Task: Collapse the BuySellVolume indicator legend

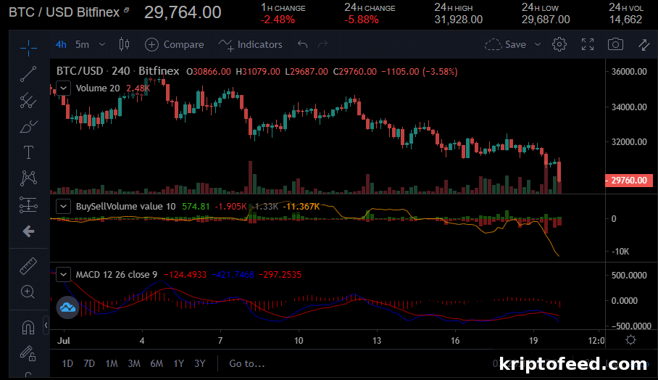Action: tap(63, 206)
